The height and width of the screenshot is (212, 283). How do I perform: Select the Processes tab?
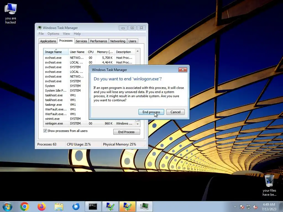click(66, 41)
